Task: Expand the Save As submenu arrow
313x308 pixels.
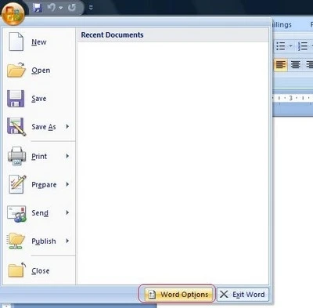Action: (x=67, y=126)
